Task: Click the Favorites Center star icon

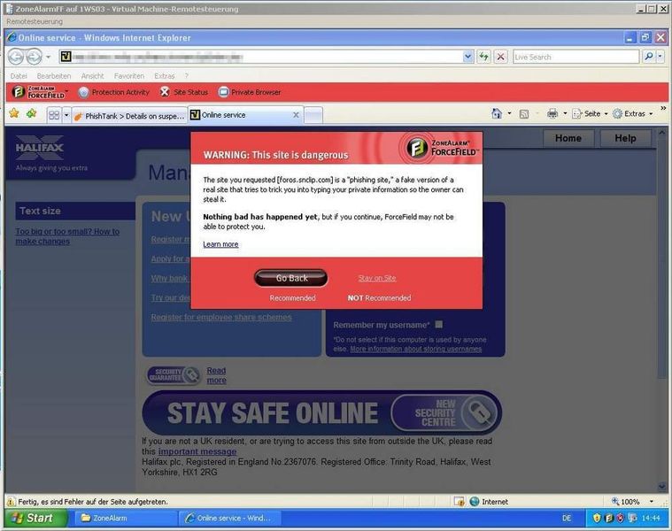Action: pos(14,113)
